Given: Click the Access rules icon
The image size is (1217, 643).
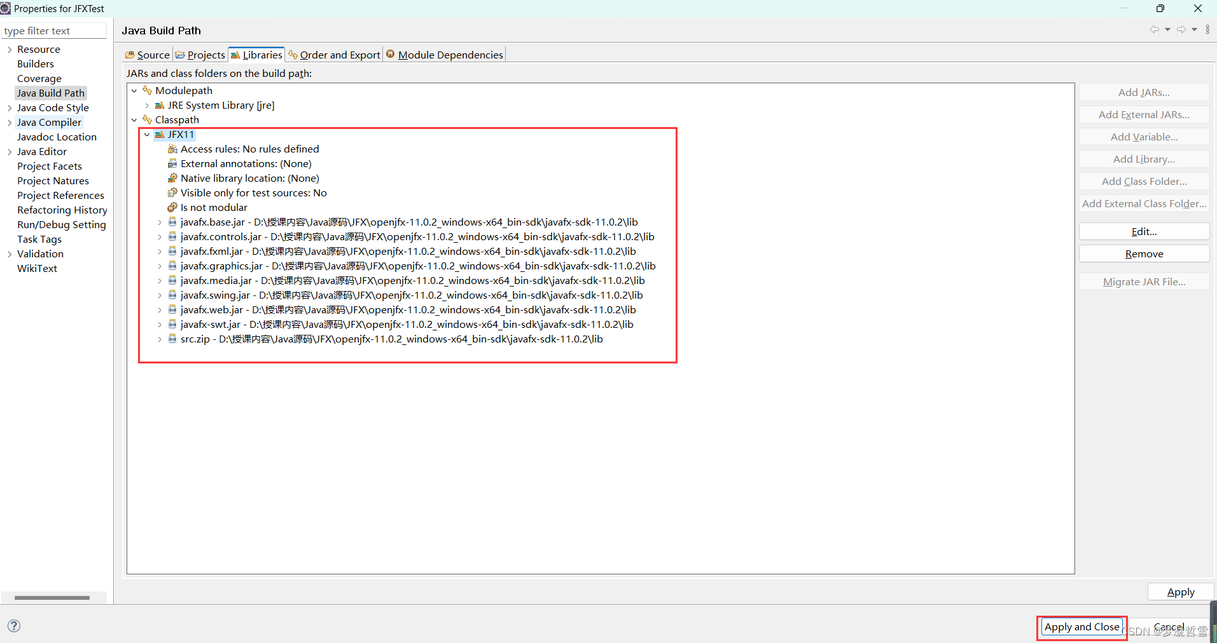Looking at the screenshot, I should click(x=172, y=149).
